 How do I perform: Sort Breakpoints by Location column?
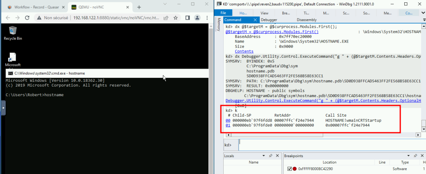(x=329, y=162)
